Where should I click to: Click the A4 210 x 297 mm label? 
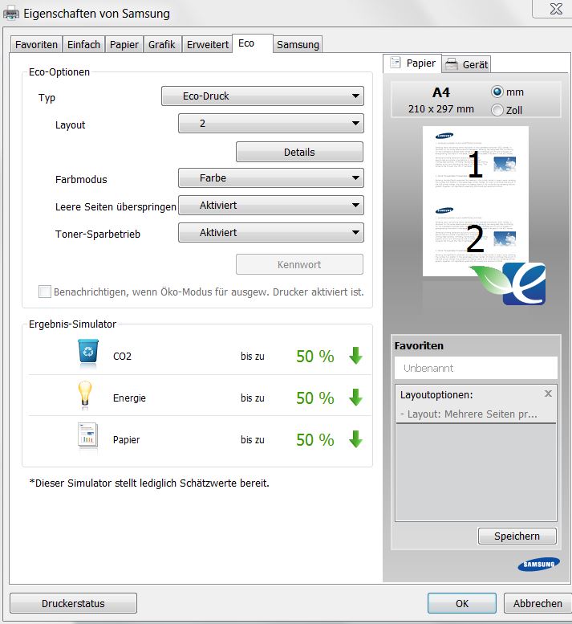click(x=441, y=100)
